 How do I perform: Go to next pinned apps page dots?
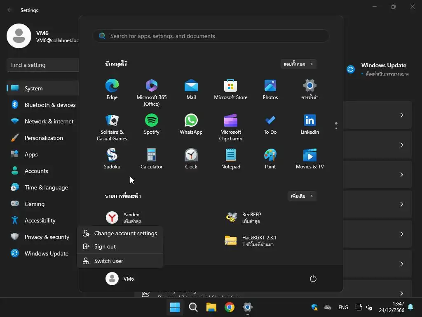(336, 126)
